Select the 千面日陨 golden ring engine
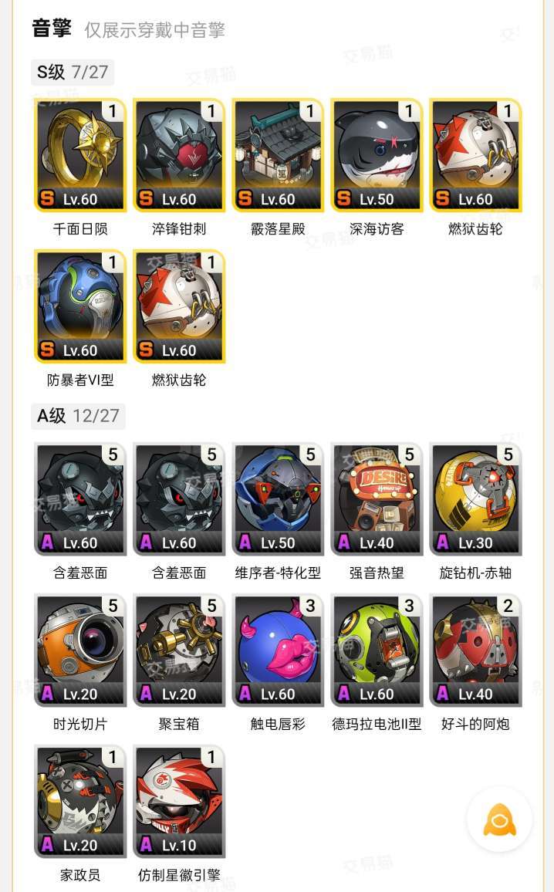This screenshot has width=554, height=892. (x=80, y=155)
